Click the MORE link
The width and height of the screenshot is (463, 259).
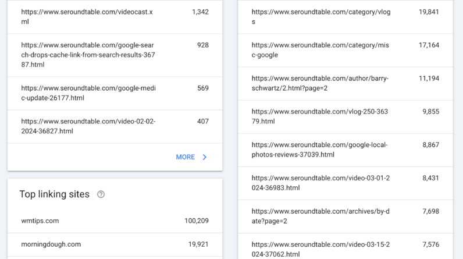coord(185,157)
